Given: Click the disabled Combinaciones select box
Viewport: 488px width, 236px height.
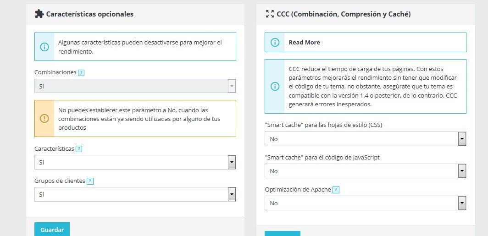Looking at the screenshot, I should click(x=135, y=86).
